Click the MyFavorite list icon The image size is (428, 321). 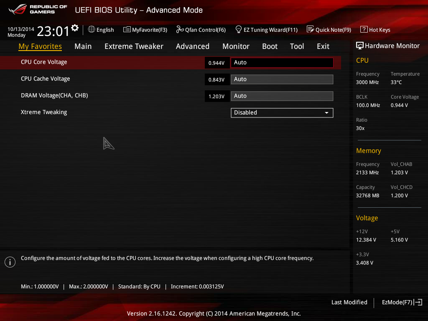pyautogui.click(x=127, y=30)
